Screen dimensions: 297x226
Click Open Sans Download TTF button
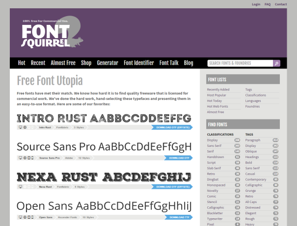point(178,217)
